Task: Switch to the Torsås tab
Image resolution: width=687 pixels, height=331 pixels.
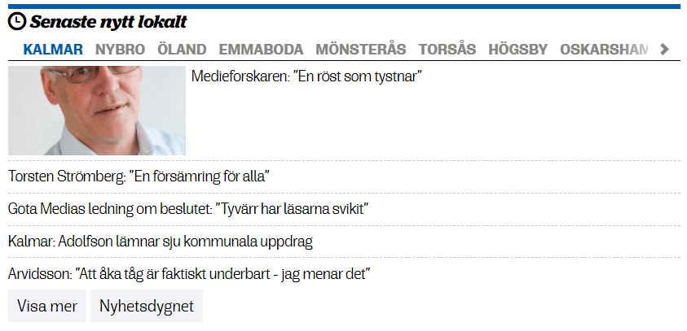Action: pyautogui.click(x=447, y=49)
